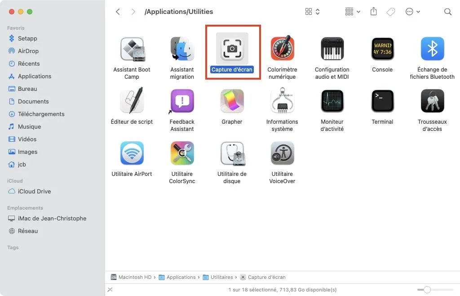
Task: Click Applications in the path bar
Action: coord(177,277)
